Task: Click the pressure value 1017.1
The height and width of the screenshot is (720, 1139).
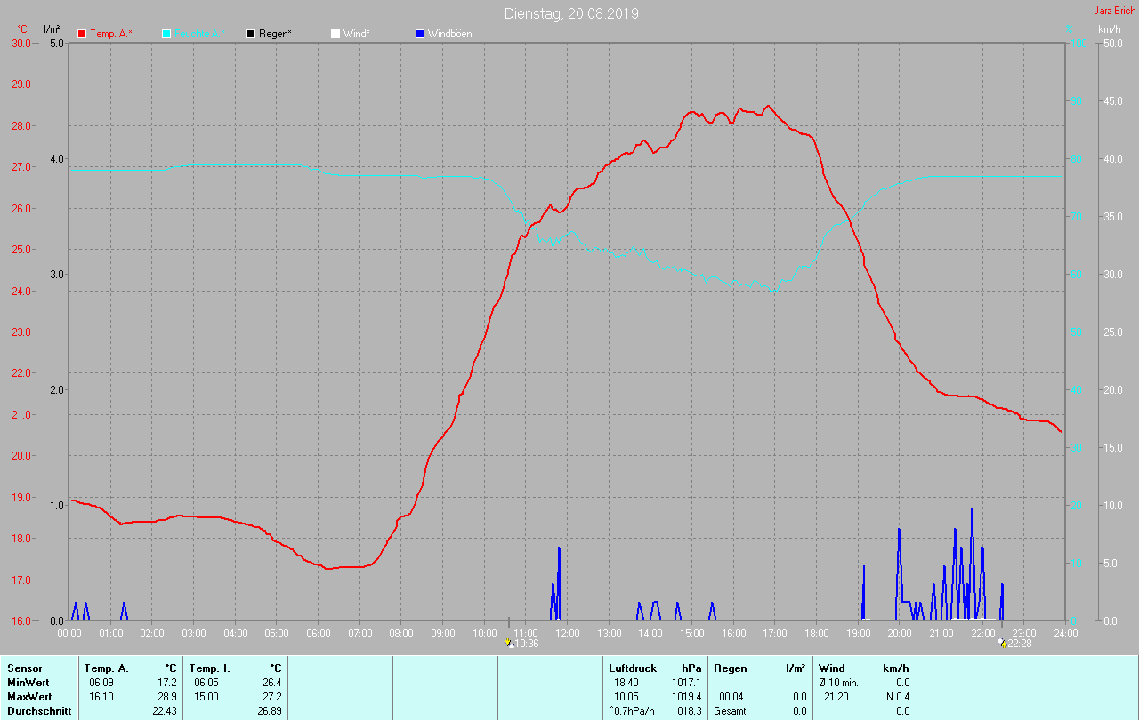Action: [x=689, y=683]
